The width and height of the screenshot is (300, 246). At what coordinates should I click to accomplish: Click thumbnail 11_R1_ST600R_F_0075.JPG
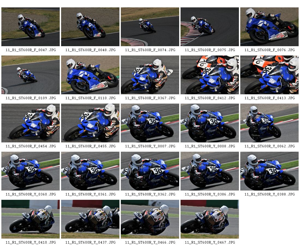(210, 27)
